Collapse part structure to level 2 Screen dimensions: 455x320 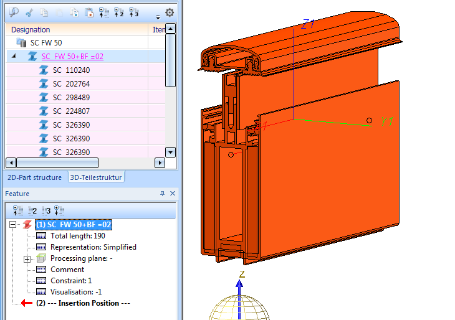point(120,11)
